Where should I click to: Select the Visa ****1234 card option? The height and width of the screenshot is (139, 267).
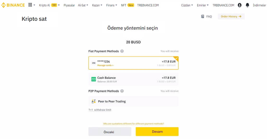click(x=133, y=63)
